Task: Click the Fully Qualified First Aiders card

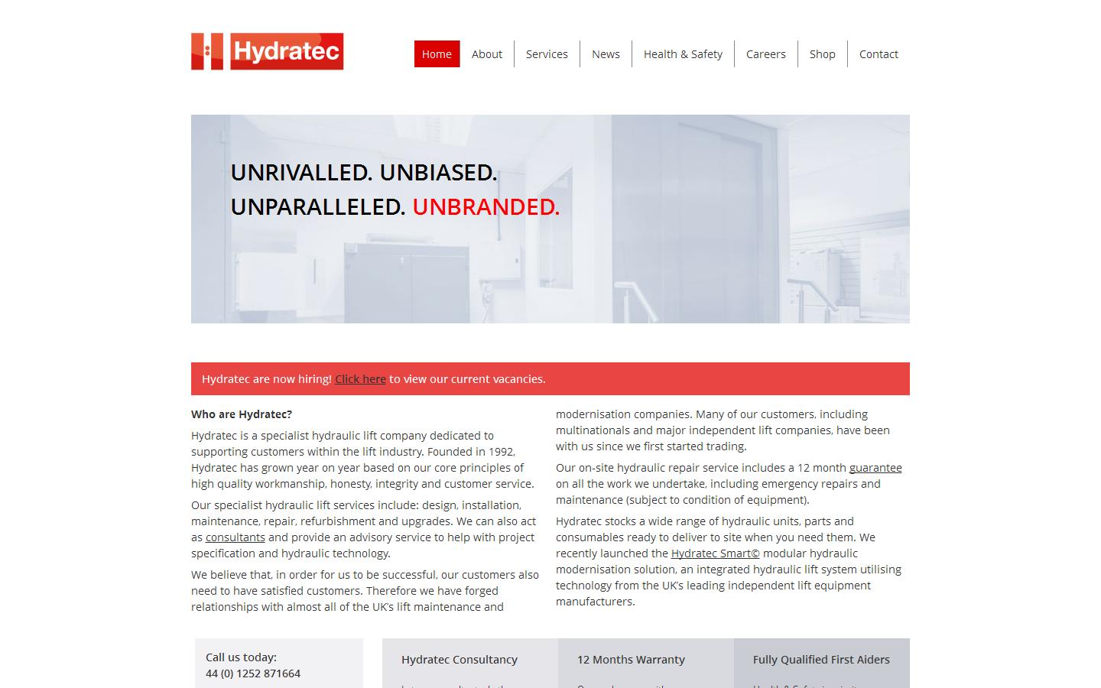Action: coord(821,660)
